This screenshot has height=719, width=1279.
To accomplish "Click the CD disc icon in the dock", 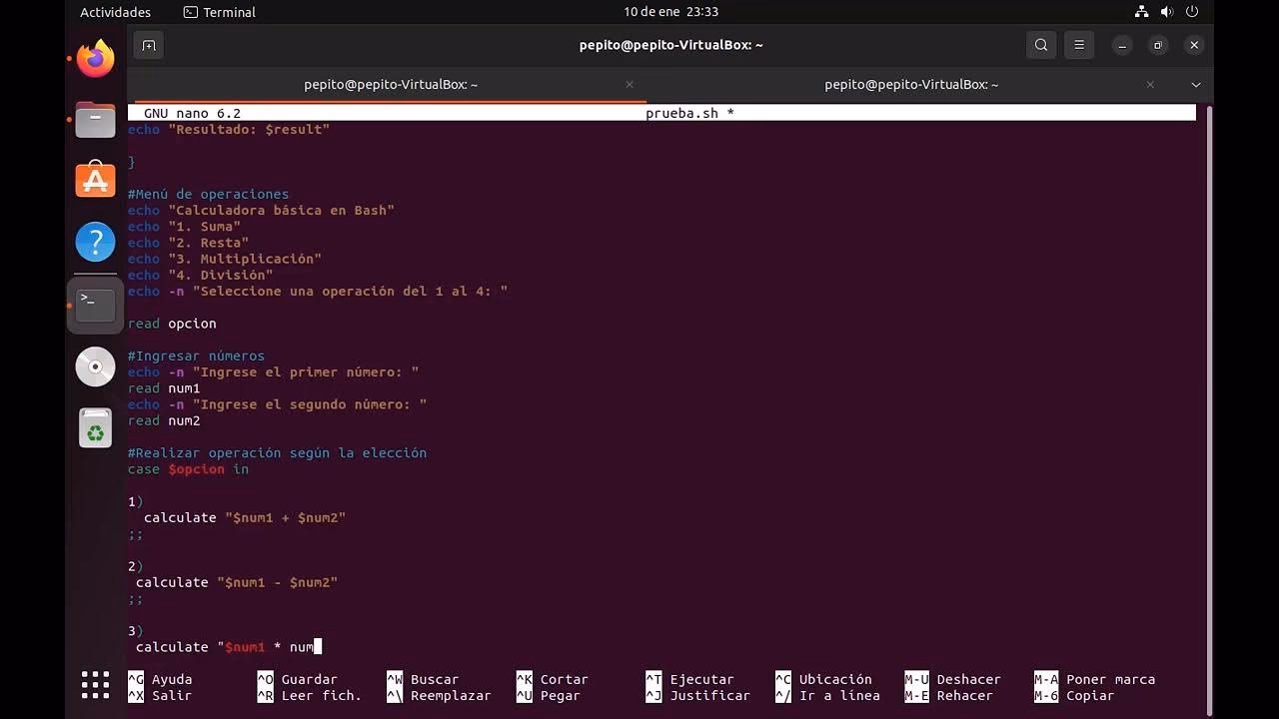I will tap(94, 366).
